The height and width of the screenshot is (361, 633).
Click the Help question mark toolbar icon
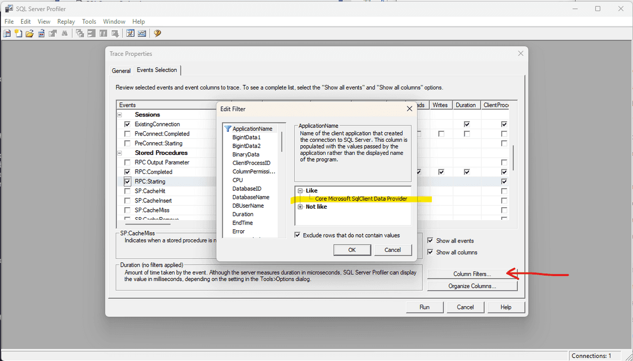157,33
